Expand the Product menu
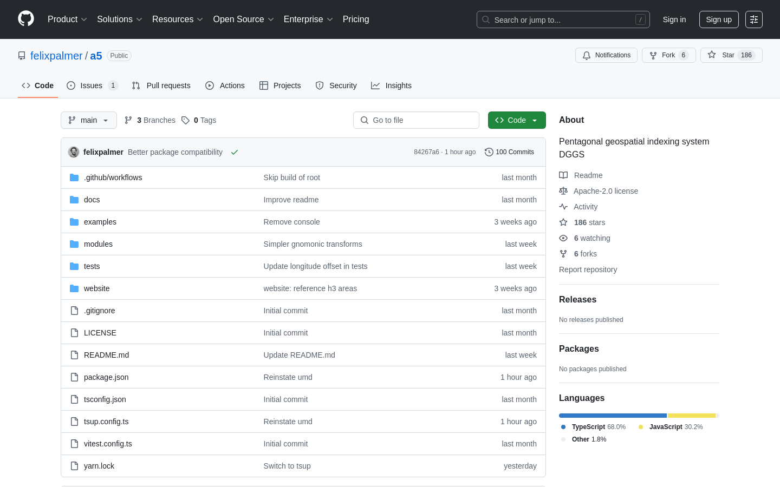 pyautogui.click(x=67, y=19)
